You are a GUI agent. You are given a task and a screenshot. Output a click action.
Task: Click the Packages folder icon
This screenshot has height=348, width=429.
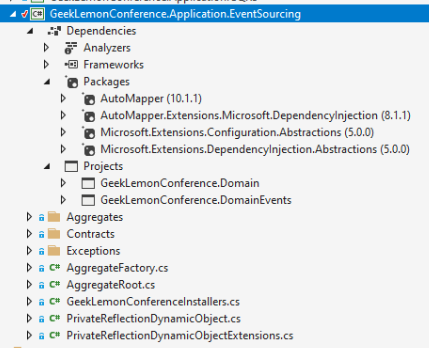click(x=71, y=82)
